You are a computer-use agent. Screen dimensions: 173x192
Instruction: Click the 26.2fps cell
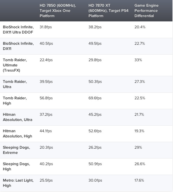[x=95, y=147]
